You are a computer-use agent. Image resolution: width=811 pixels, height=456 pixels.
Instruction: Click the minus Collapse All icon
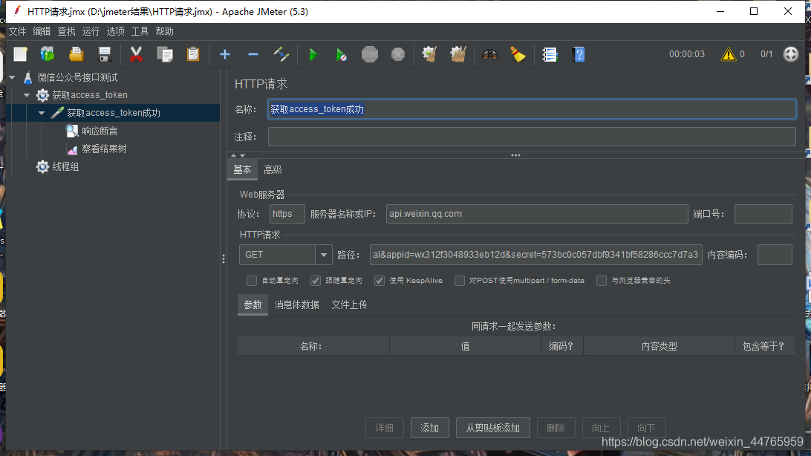pos(253,54)
